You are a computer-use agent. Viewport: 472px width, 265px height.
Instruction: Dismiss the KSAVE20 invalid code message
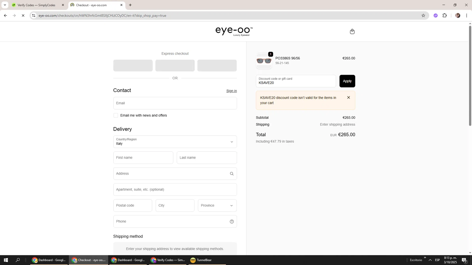pos(348,97)
